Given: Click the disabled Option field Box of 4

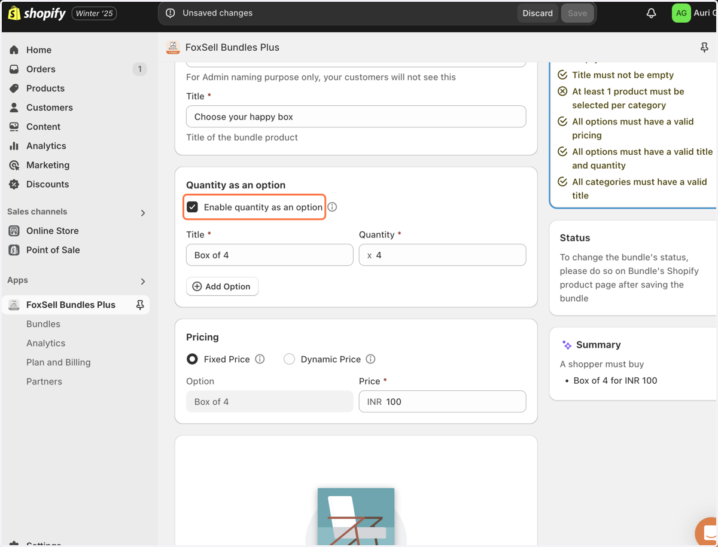Looking at the screenshot, I should pos(270,402).
